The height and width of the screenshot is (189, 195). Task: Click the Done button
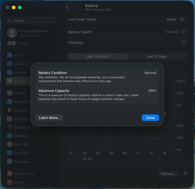pos(150,118)
